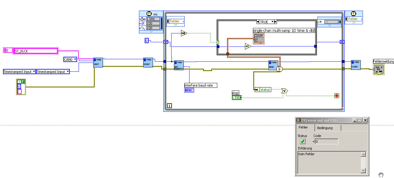The image size is (394, 178).
Task: Select the loop iteration terminal i
Action: [x=169, y=106]
